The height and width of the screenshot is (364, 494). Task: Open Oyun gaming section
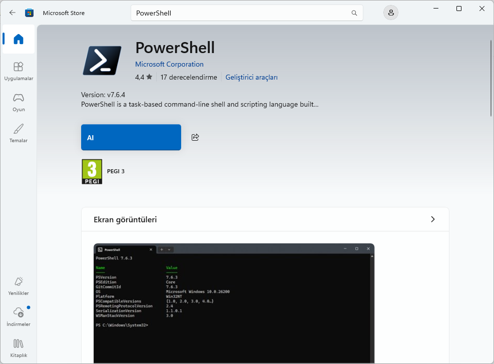(19, 103)
